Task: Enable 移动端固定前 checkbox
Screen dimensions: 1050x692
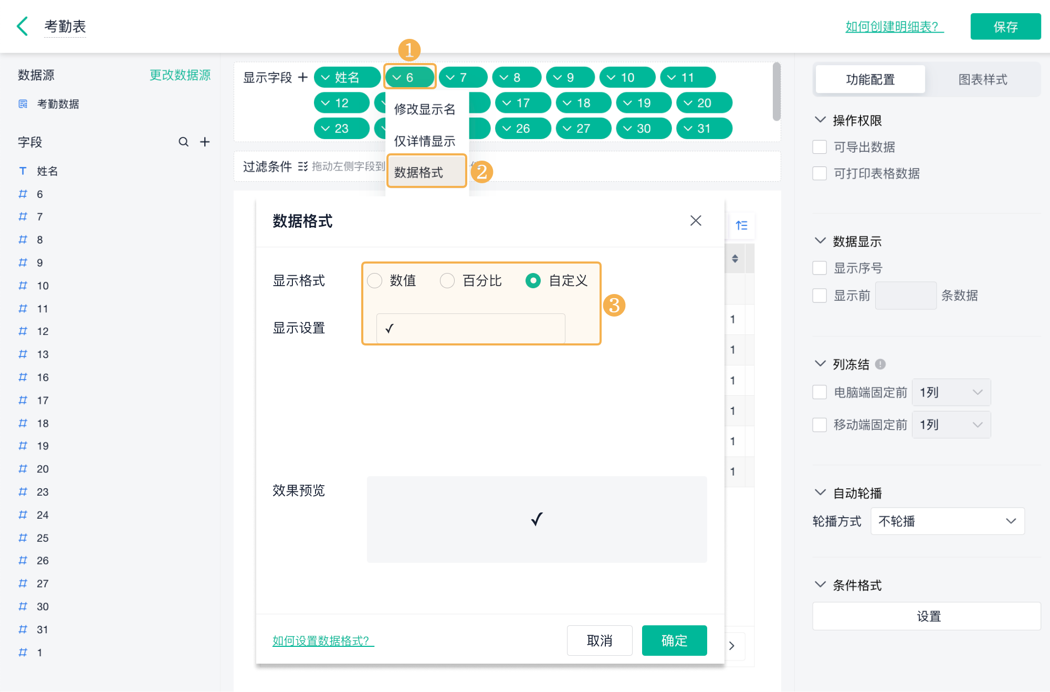Action: tap(820, 424)
